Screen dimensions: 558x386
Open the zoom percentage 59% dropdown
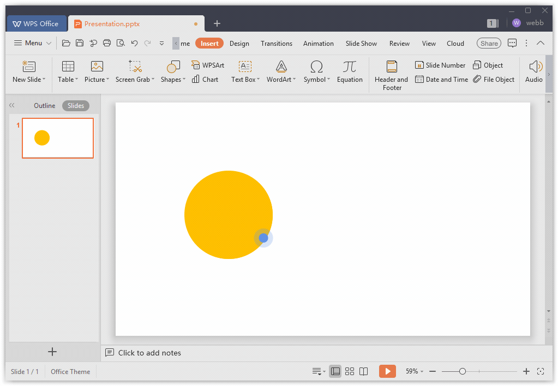click(x=415, y=371)
